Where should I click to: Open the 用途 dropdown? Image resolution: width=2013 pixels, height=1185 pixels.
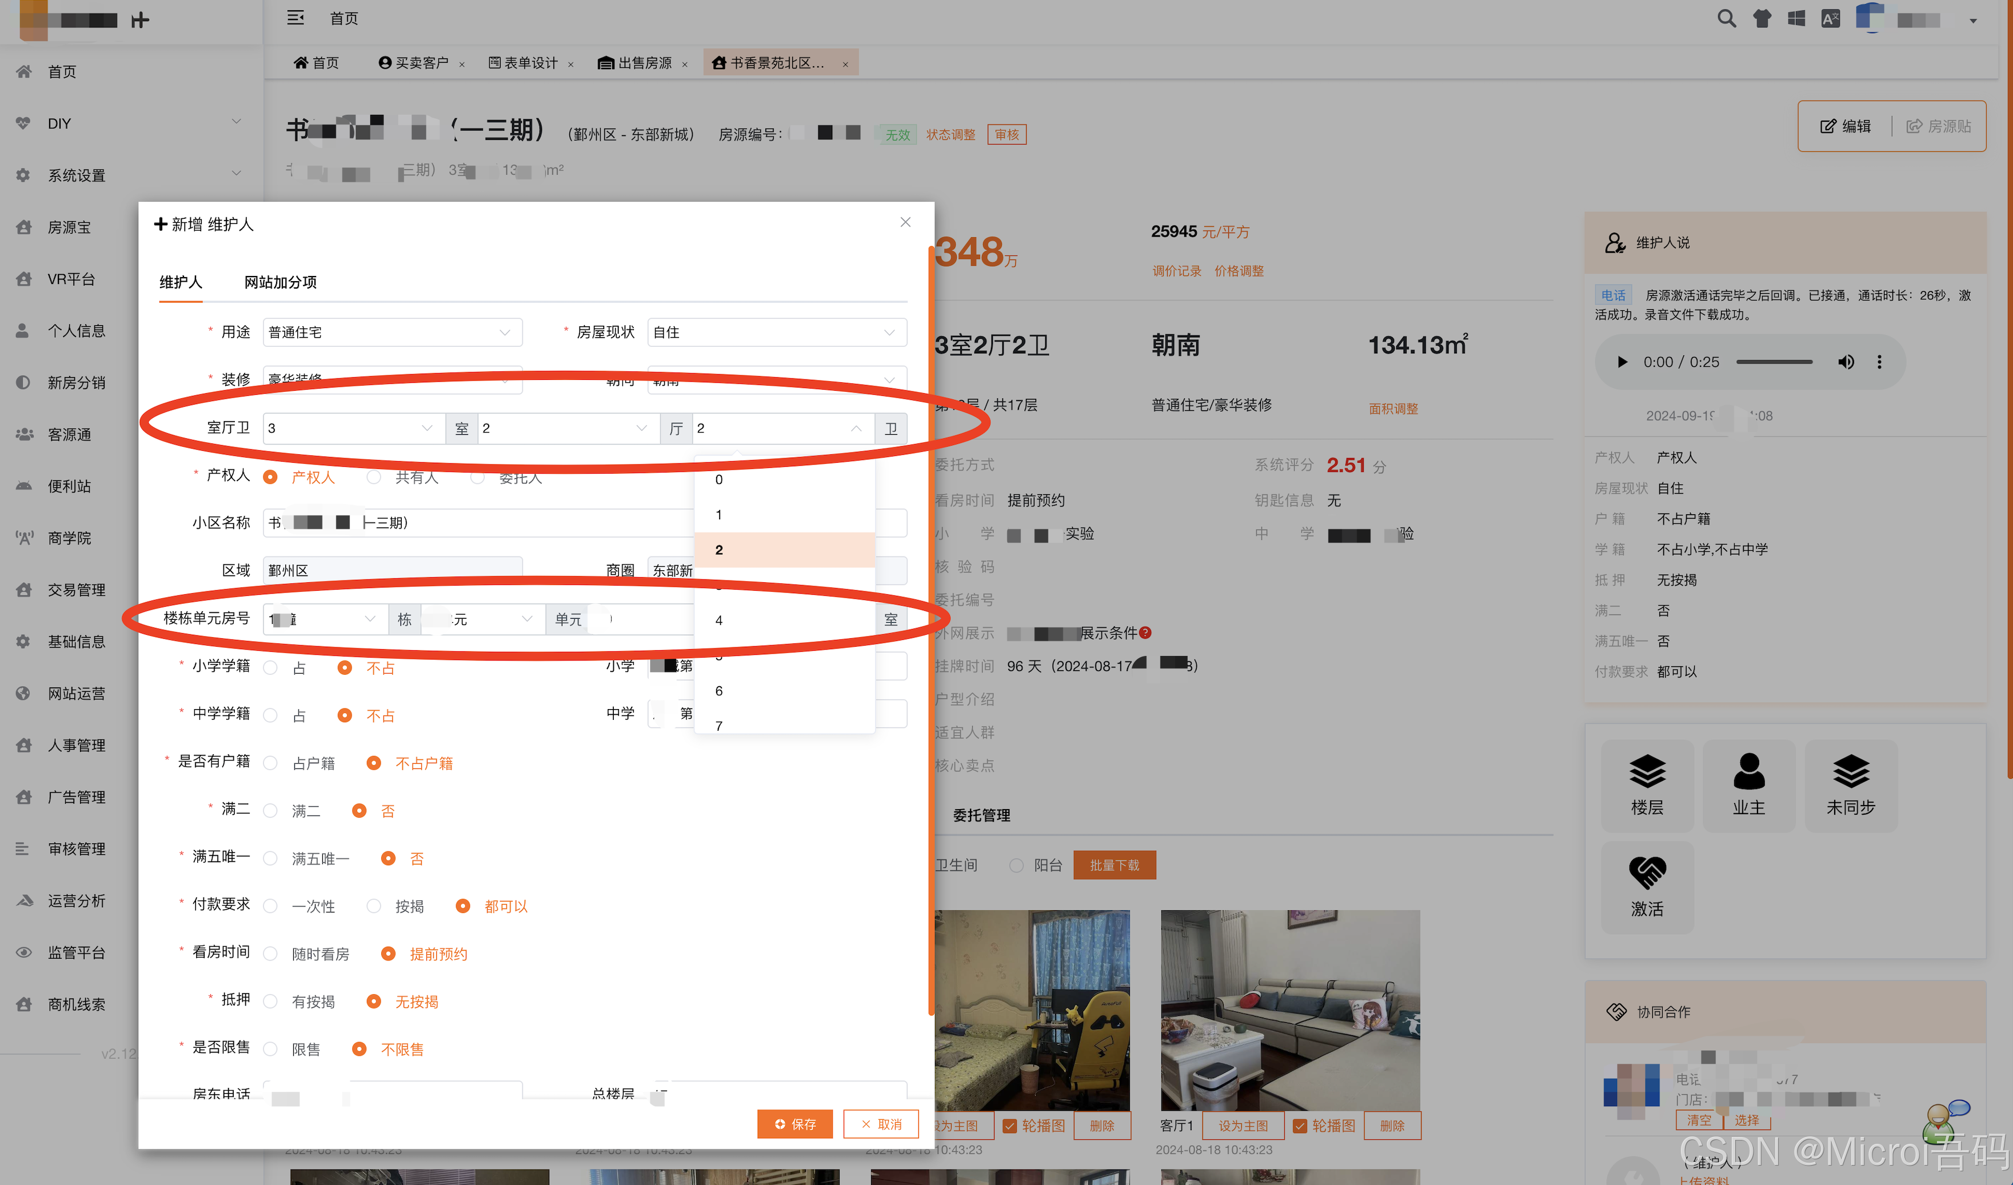click(392, 332)
